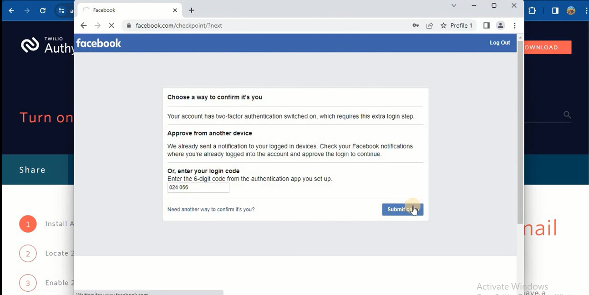Click step 1 circle on Authy page
589x295 pixels.
28,224
